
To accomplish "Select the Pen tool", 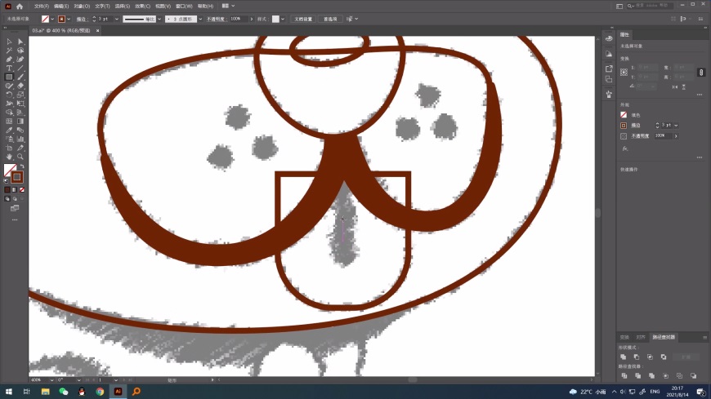I will click(9, 60).
